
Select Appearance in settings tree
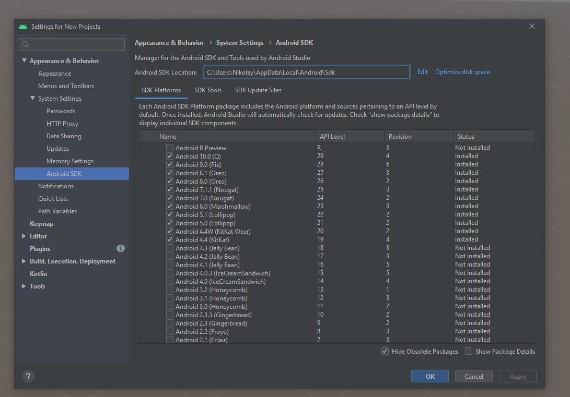(x=54, y=74)
